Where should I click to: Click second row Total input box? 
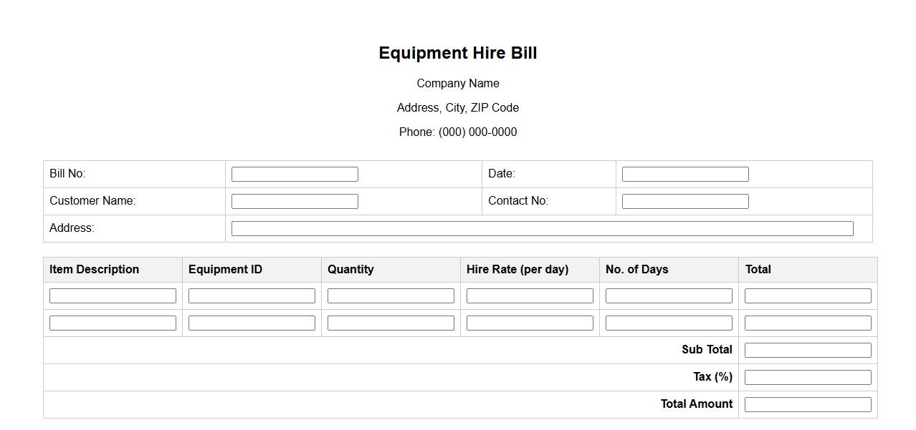click(808, 323)
